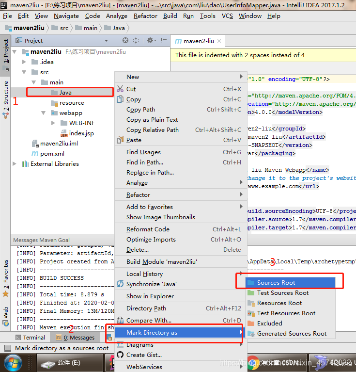Click the Compare With icon
356x372 pixels.
click(120, 320)
